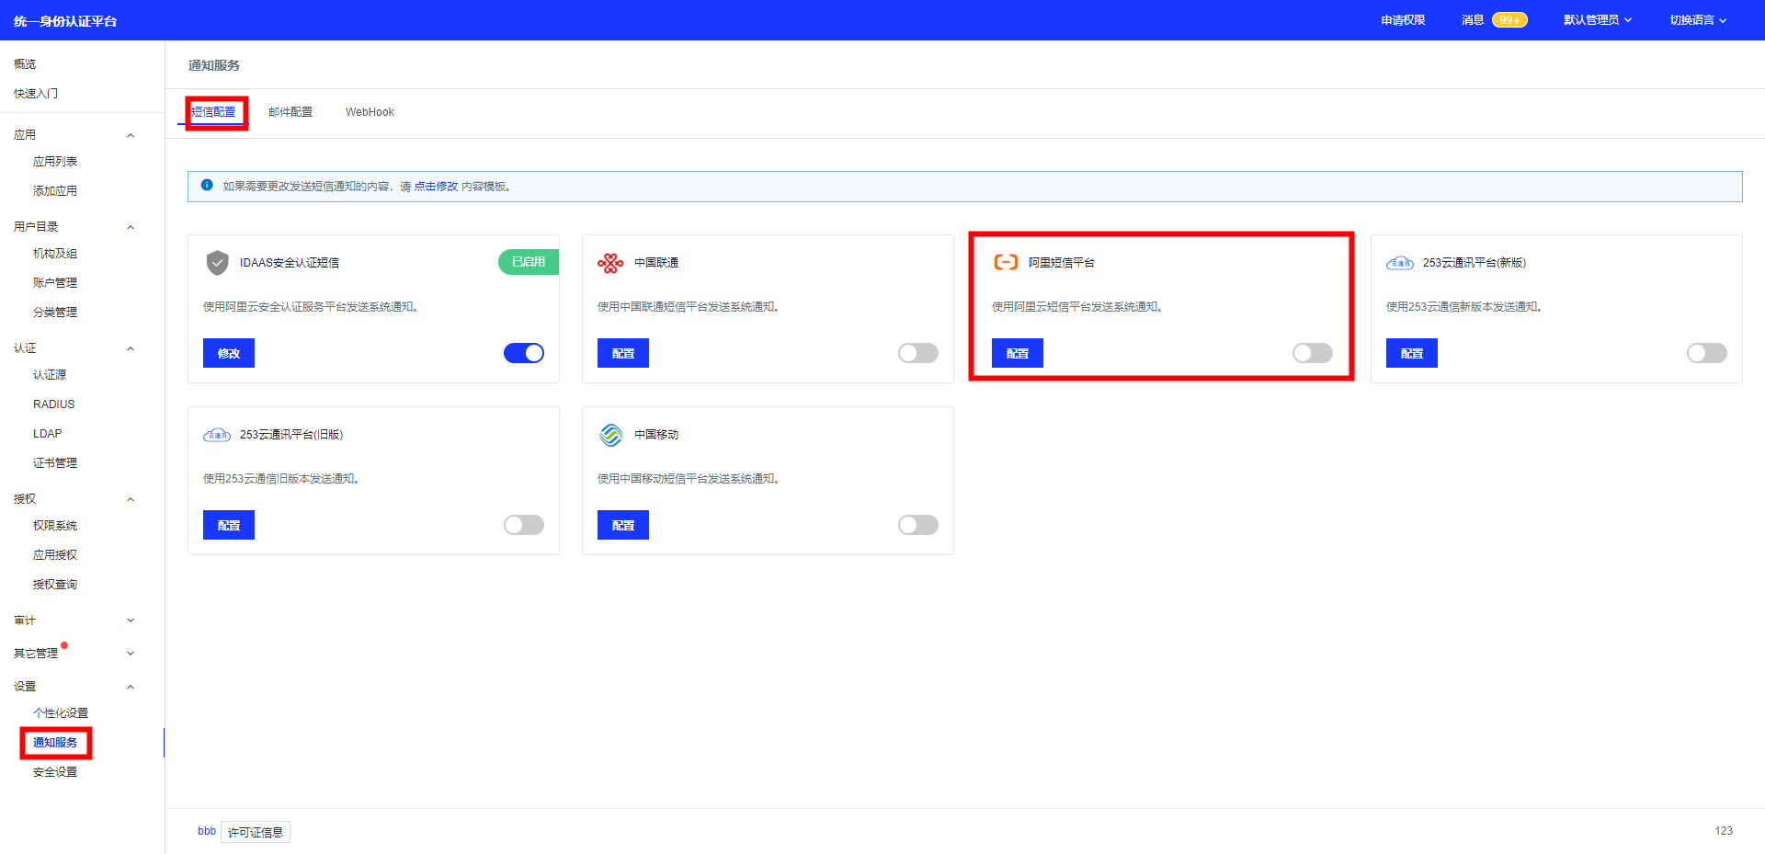
Task: Collapse the 设置 sidebar section
Action: [131, 687]
